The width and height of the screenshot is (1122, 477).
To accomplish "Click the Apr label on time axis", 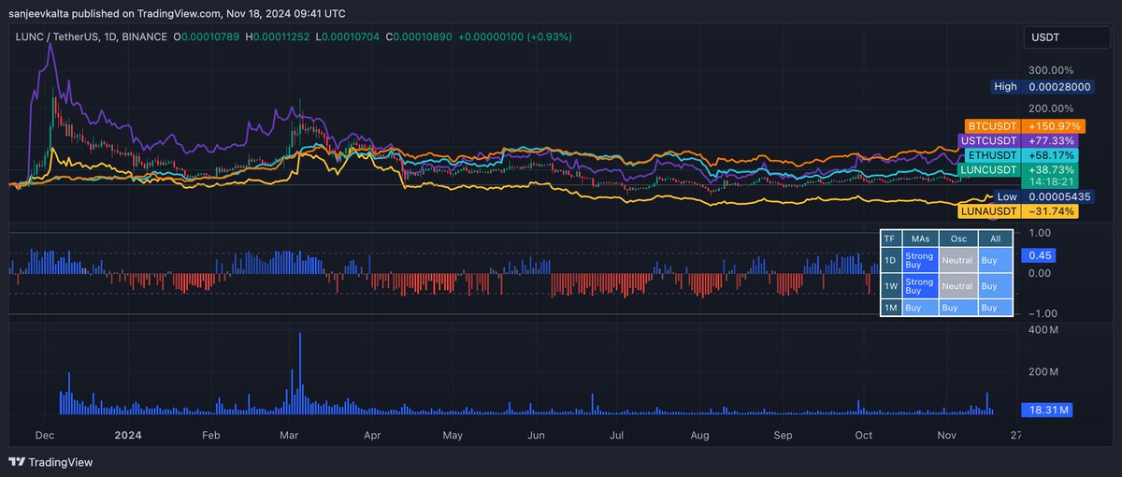I will coord(372,435).
